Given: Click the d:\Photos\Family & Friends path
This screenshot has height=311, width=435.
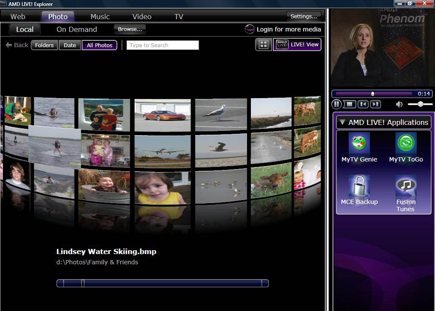Looking at the screenshot, I should (97, 262).
